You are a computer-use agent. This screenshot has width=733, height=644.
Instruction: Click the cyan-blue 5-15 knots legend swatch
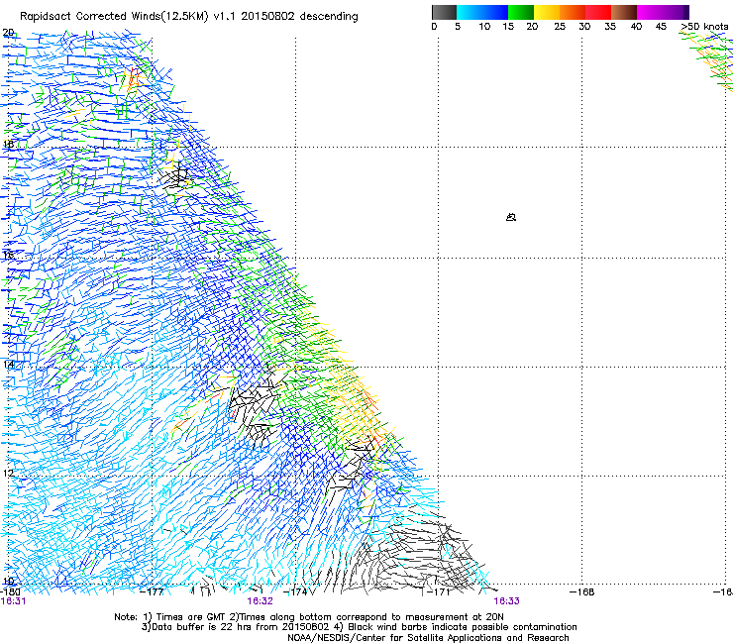pyautogui.click(x=482, y=12)
